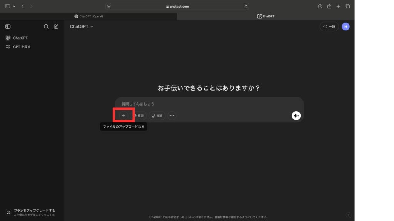Click より優れたモデルにアクセスする text

(34, 215)
